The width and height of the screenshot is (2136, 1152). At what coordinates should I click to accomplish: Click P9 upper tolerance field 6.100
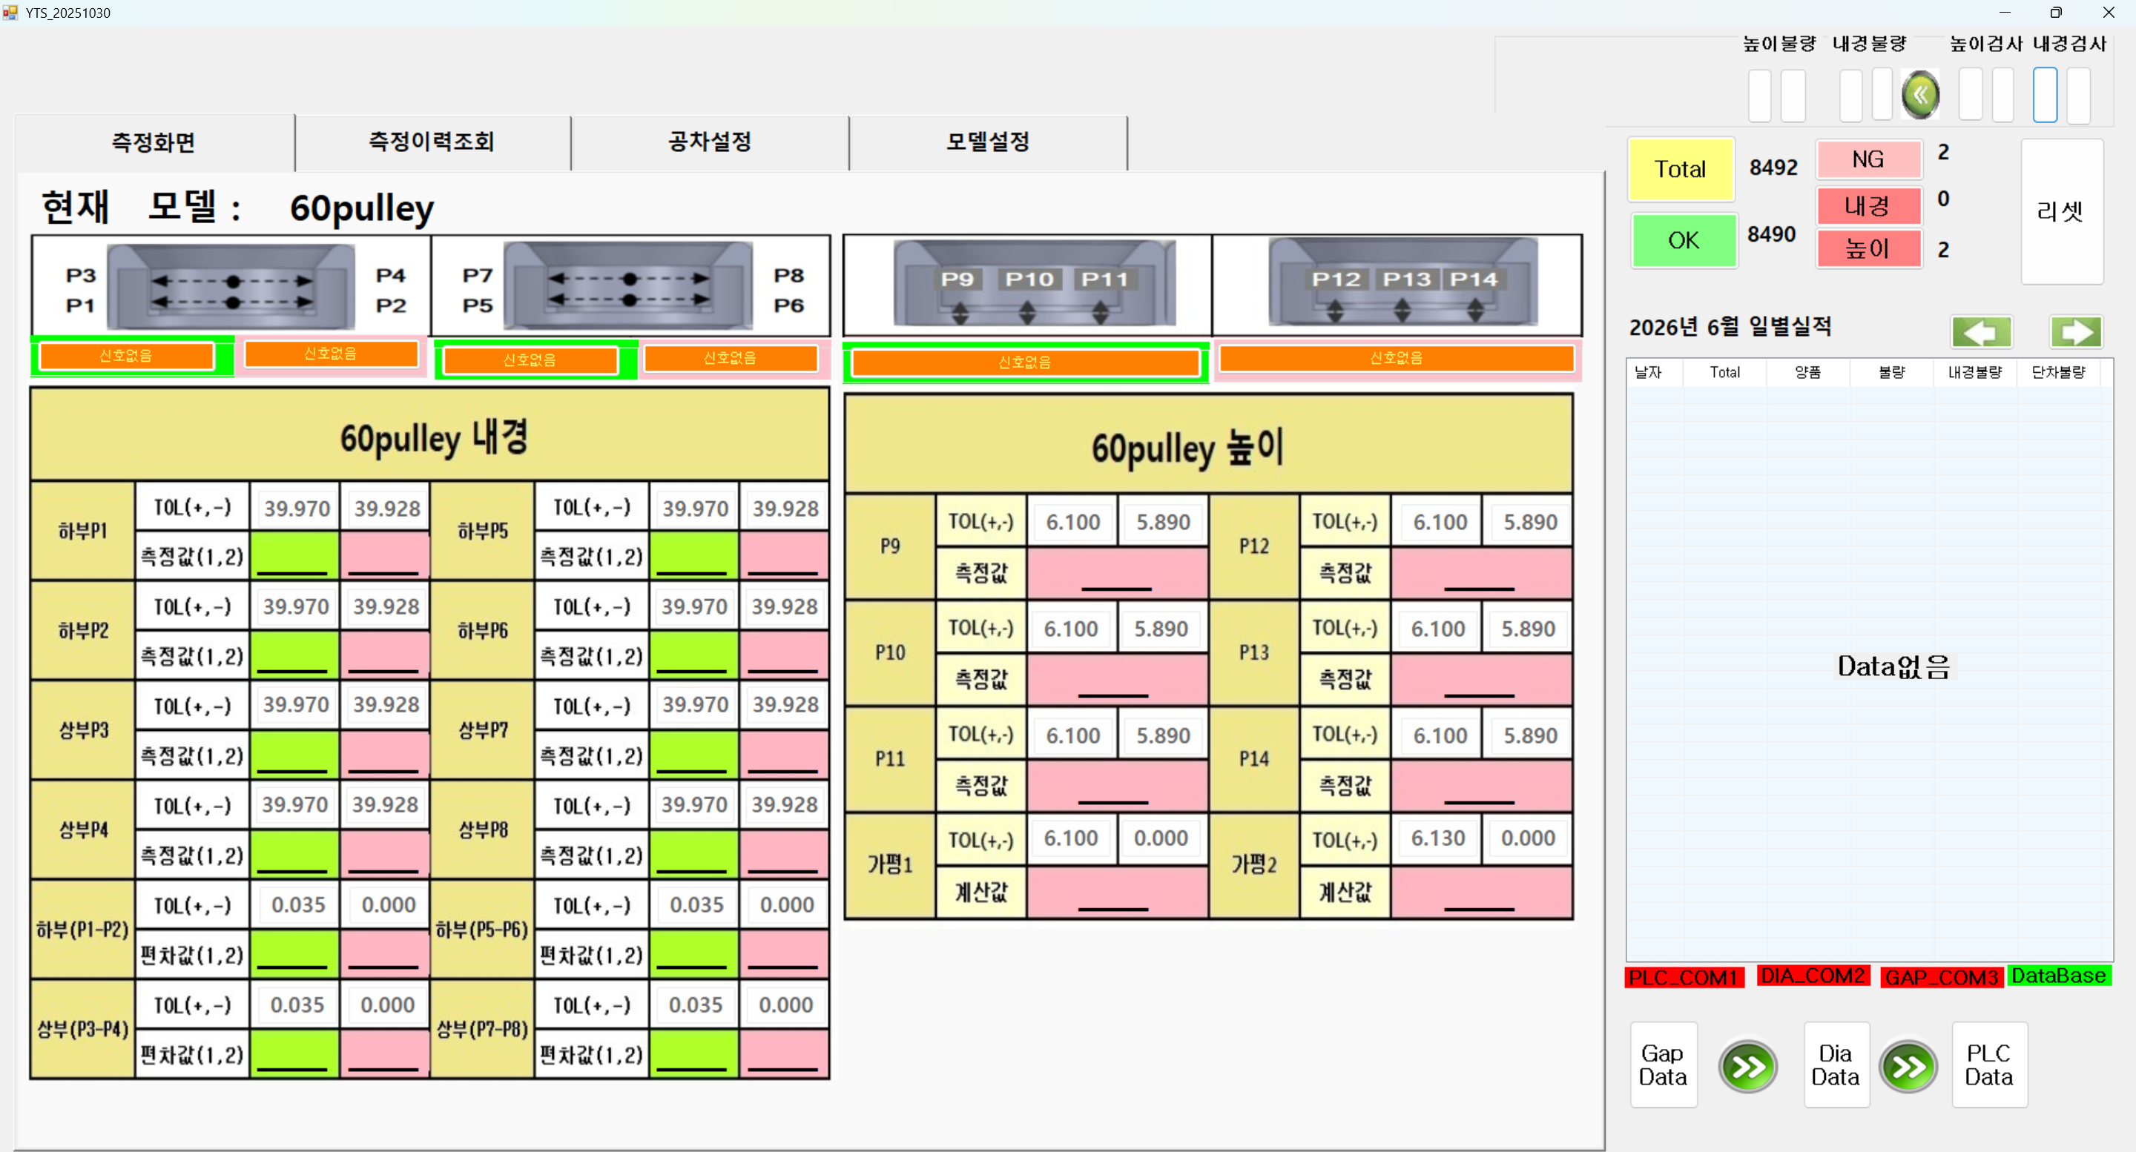click(x=1072, y=522)
